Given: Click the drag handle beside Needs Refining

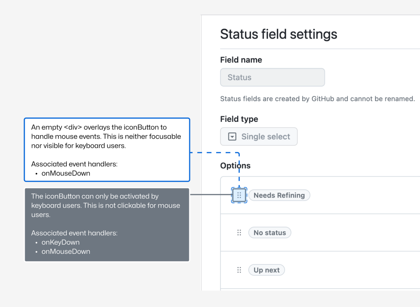Looking at the screenshot, I should pos(239,195).
